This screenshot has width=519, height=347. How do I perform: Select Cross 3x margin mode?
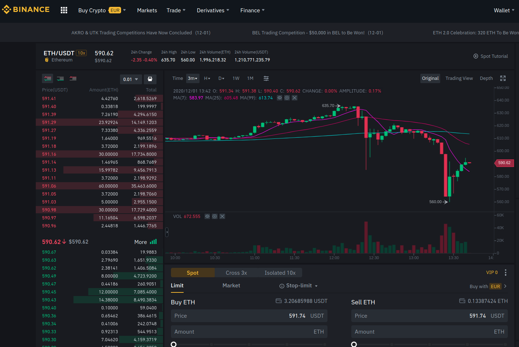[236, 273]
